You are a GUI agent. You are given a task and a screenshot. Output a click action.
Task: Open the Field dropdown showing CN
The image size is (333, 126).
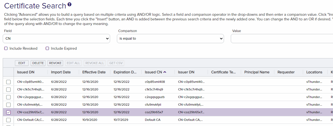pos(56,39)
